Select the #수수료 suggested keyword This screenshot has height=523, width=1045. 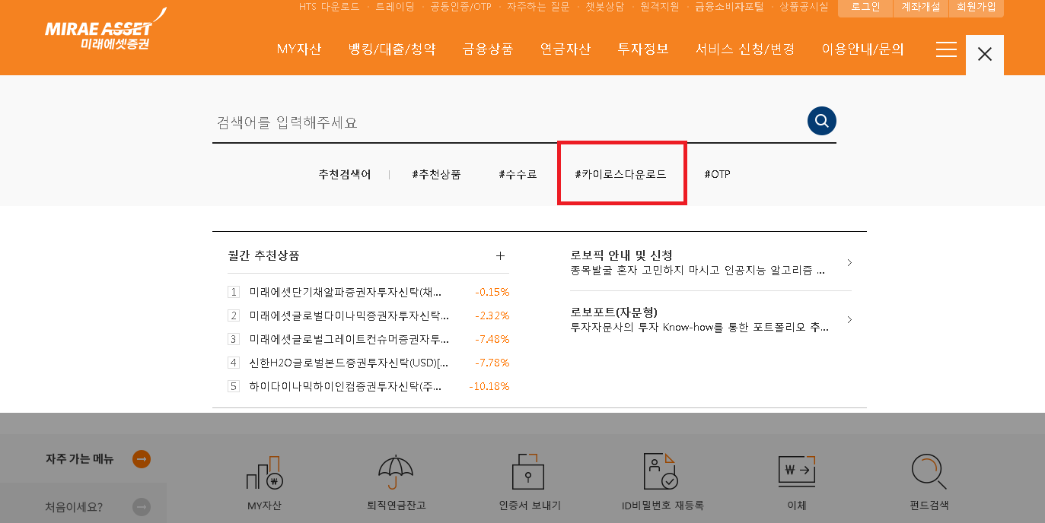518,174
